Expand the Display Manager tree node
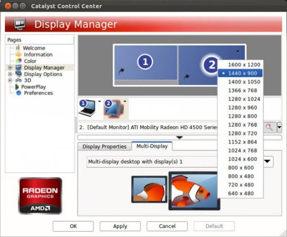287x237 pixels. tap(10, 68)
